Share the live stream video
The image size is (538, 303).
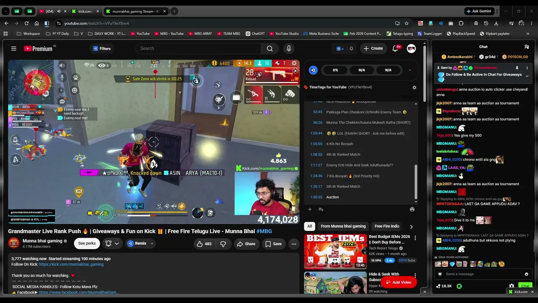(x=246, y=244)
